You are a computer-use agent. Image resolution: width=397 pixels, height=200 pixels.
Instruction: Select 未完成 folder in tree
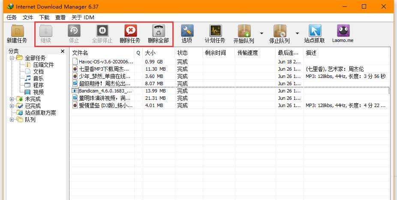click(x=33, y=99)
